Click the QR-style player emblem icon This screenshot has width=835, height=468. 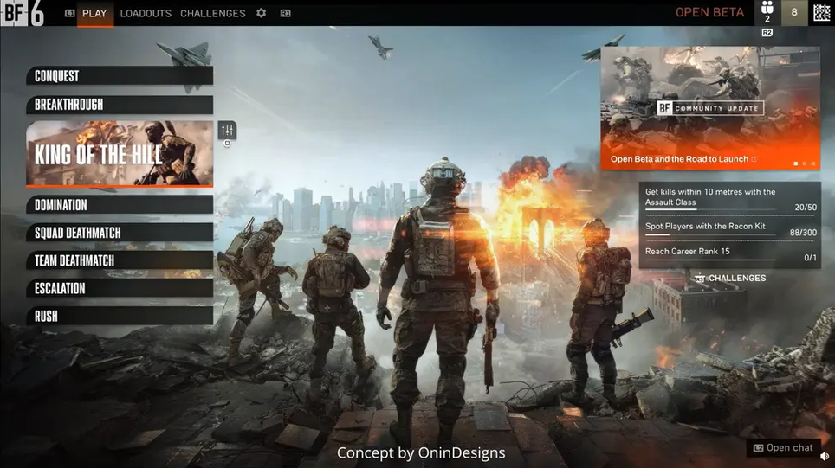[x=822, y=12]
